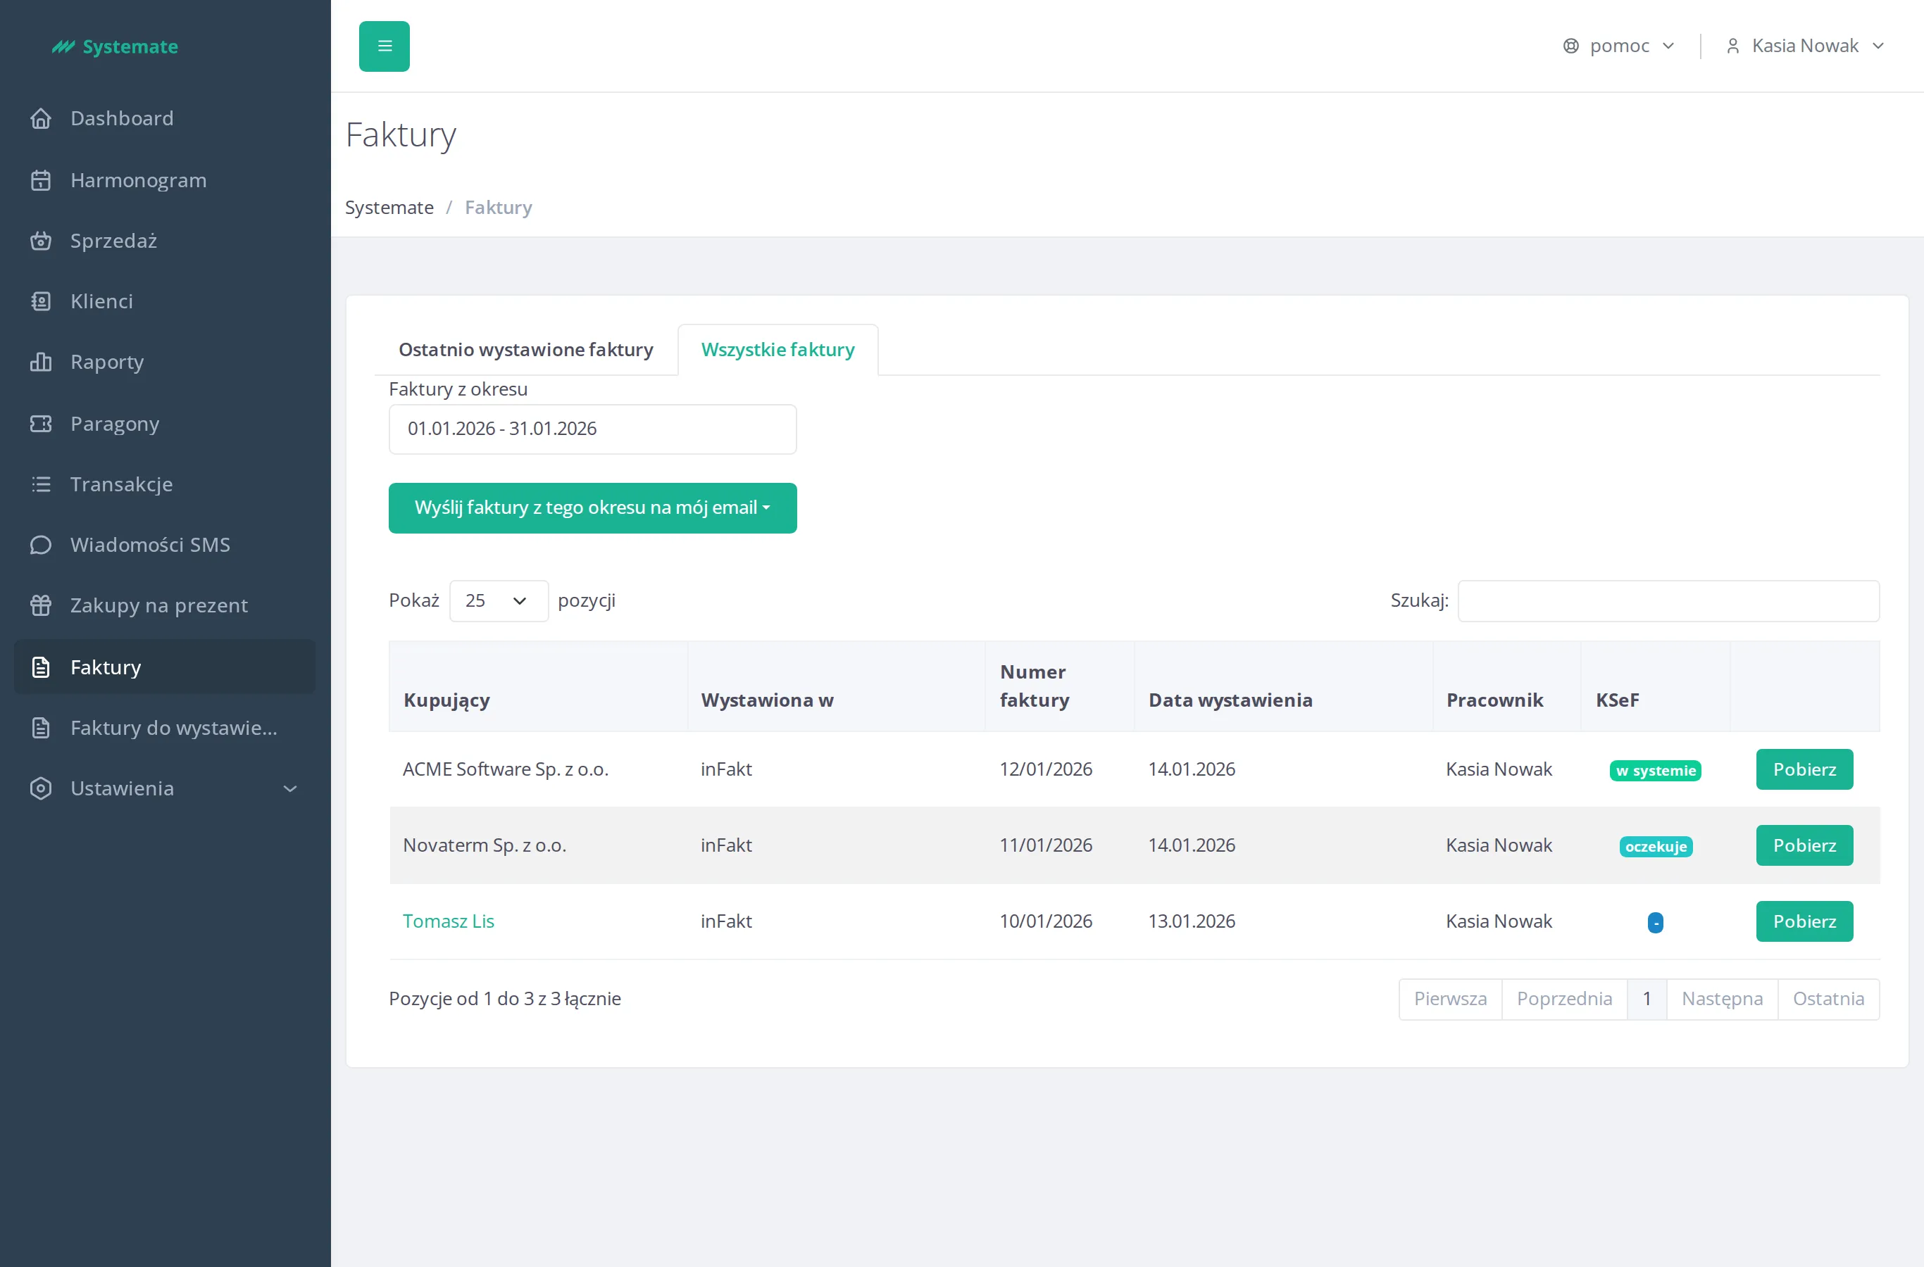Sort by Pracownik column
Viewport: 1924px width, 1267px height.
[x=1507, y=687]
